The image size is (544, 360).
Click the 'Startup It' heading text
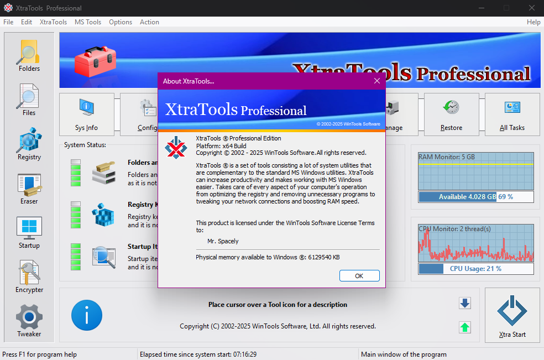pyautogui.click(x=143, y=247)
